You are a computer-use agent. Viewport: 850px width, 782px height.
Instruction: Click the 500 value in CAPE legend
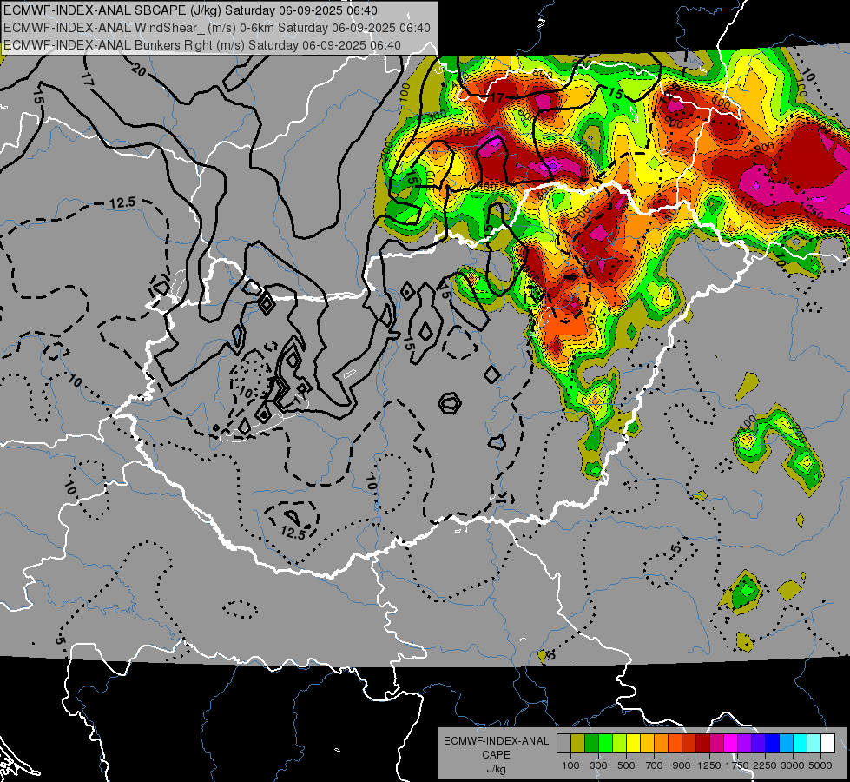click(626, 765)
